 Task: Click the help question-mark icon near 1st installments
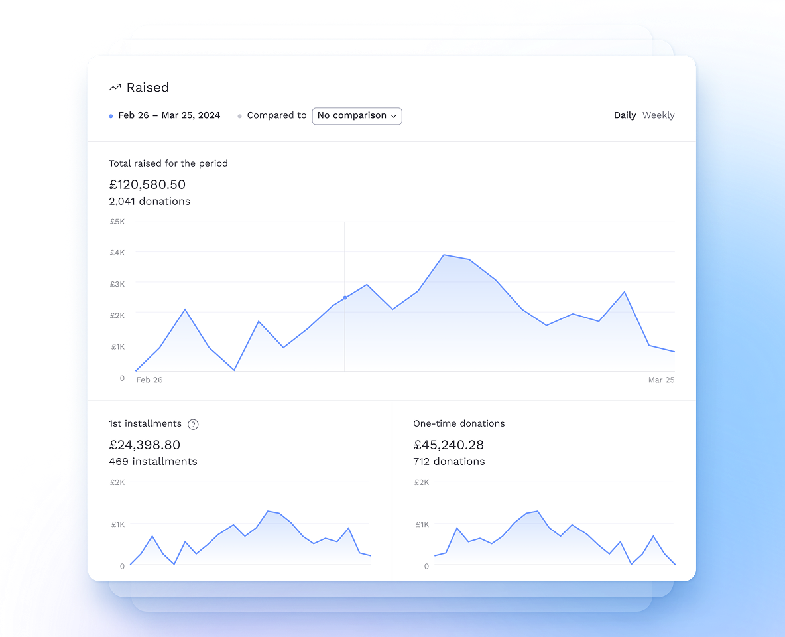click(193, 424)
